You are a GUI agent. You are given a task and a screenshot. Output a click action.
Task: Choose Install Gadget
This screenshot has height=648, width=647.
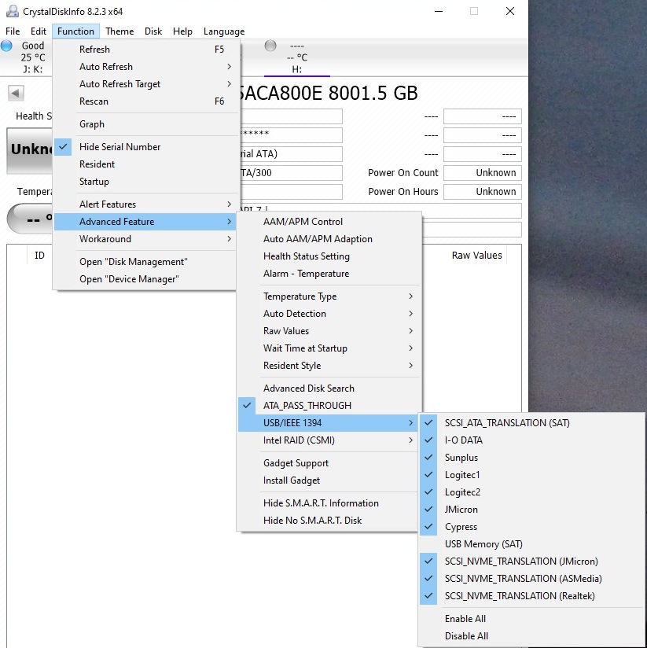(x=329, y=480)
